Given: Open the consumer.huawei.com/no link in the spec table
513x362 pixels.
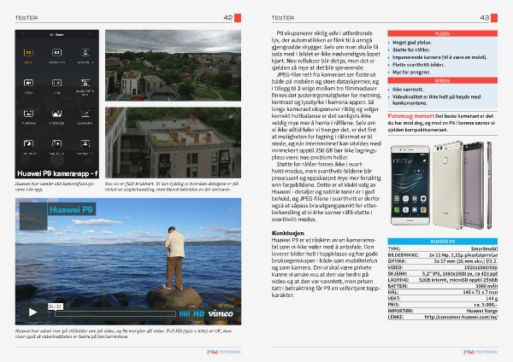Looking at the screenshot, I should click(461, 317).
